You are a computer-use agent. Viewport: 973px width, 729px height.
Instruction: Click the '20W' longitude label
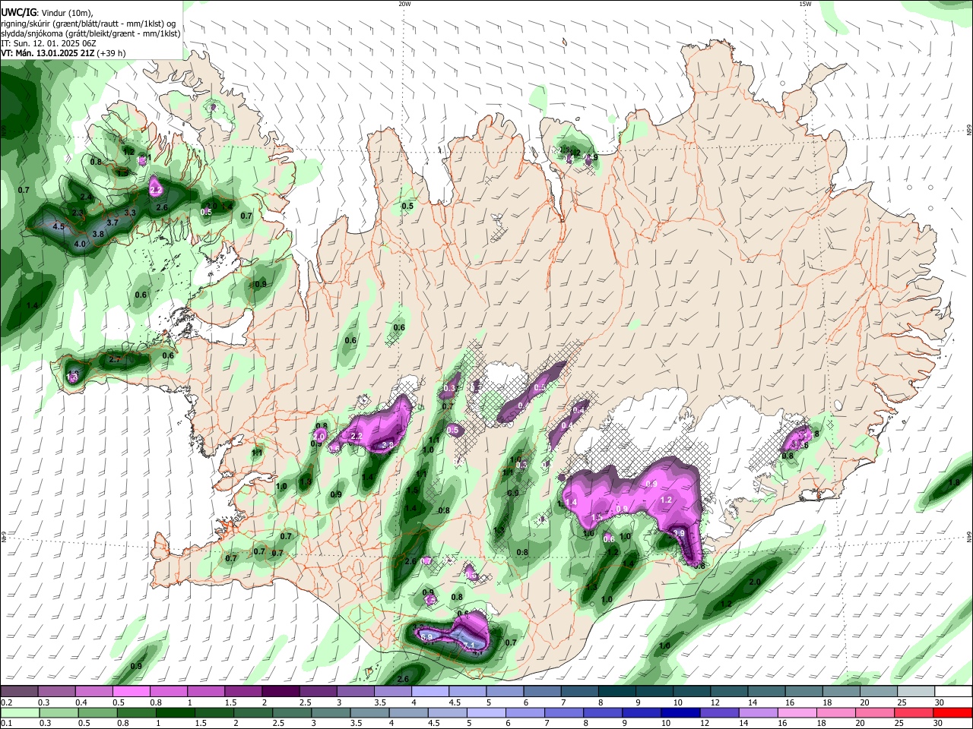click(x=404, y=4)
